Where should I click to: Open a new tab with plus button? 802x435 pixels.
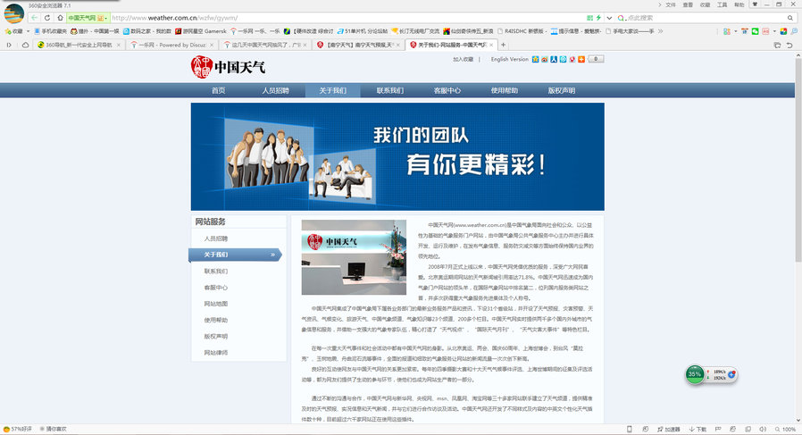504,45
